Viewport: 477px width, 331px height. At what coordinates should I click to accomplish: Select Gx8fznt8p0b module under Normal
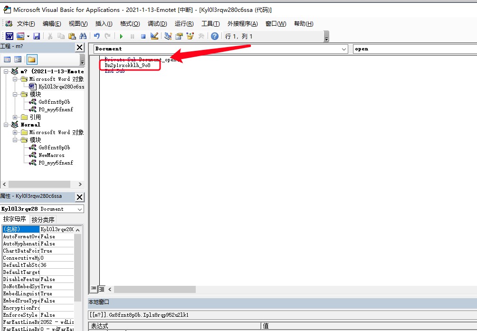tap(54, 148)
